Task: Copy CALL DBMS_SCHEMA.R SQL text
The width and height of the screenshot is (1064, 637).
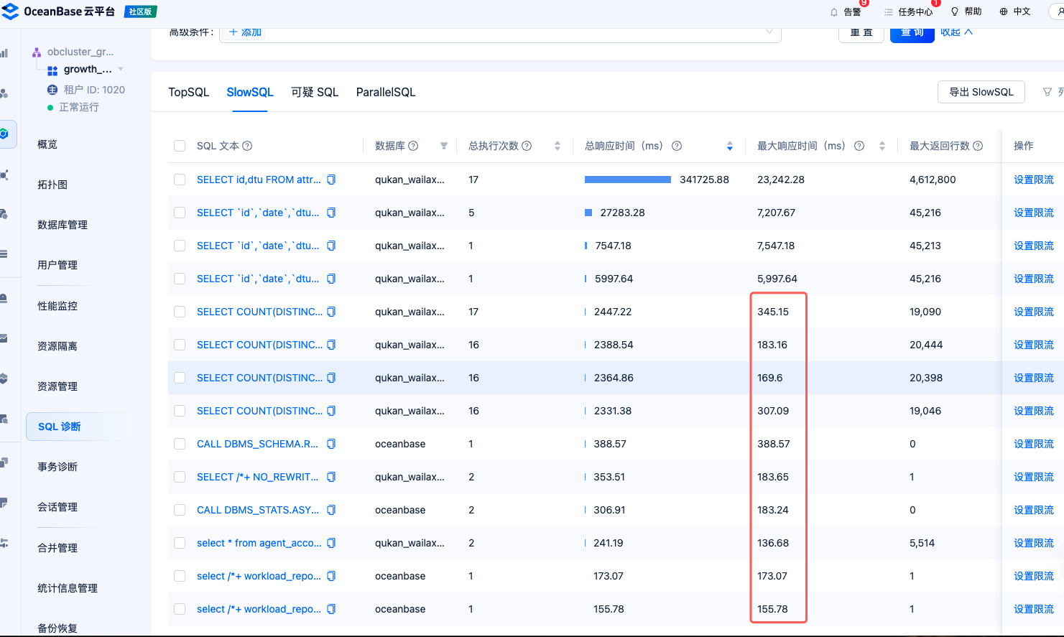Action: click(331, 444)
